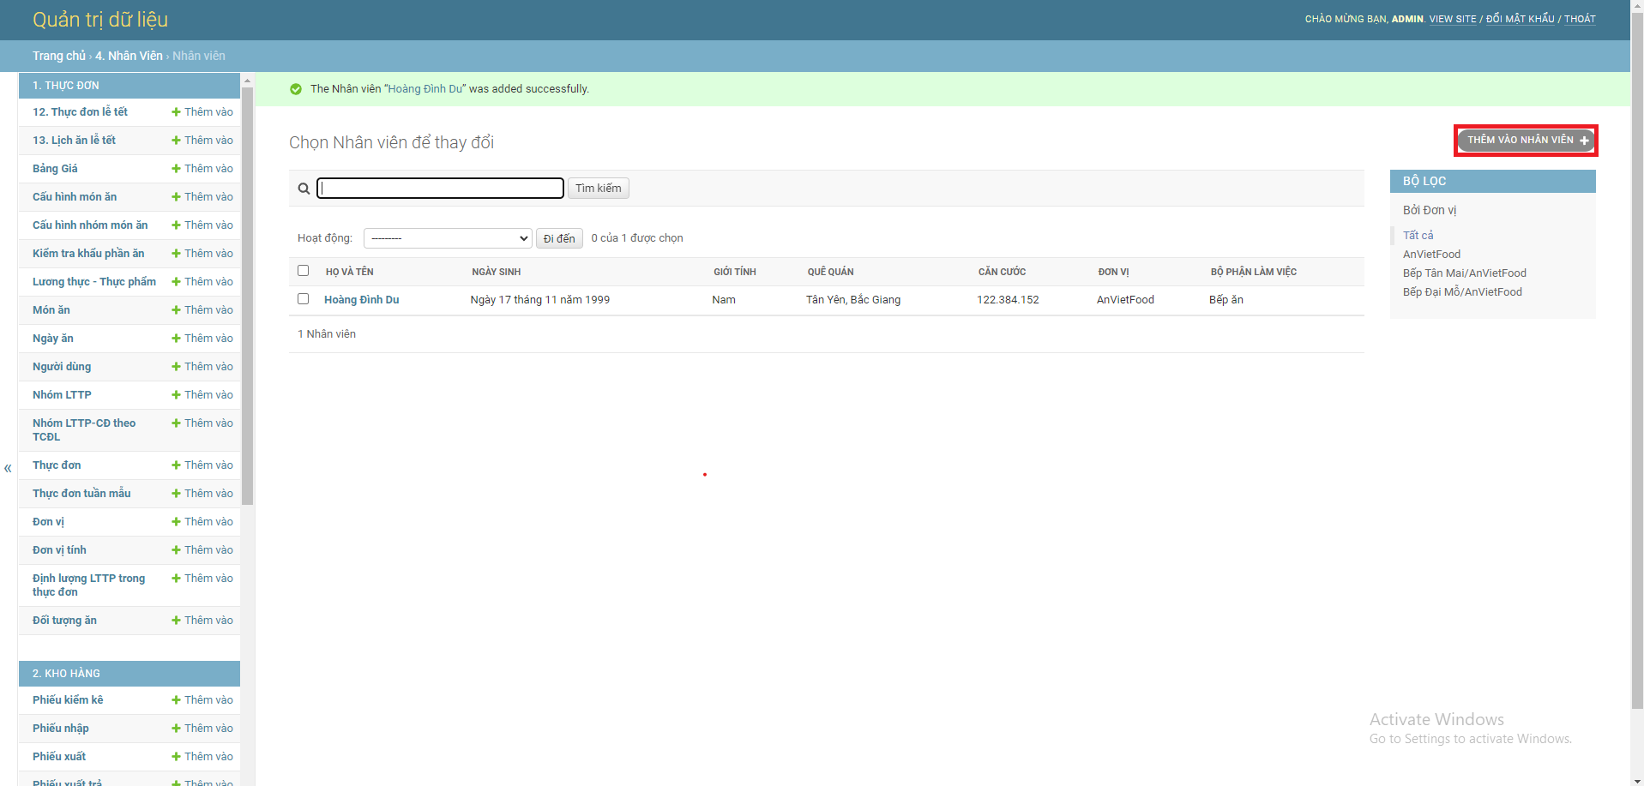
Task: Click inside the search input field
Action: click(439, 188)
